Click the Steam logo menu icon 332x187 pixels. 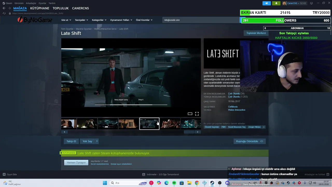(4, 3)
